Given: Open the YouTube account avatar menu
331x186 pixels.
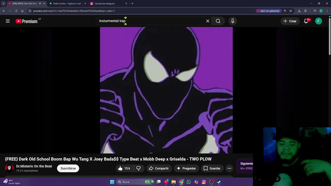Looking at the screenshot, I should tap(319, 21).
